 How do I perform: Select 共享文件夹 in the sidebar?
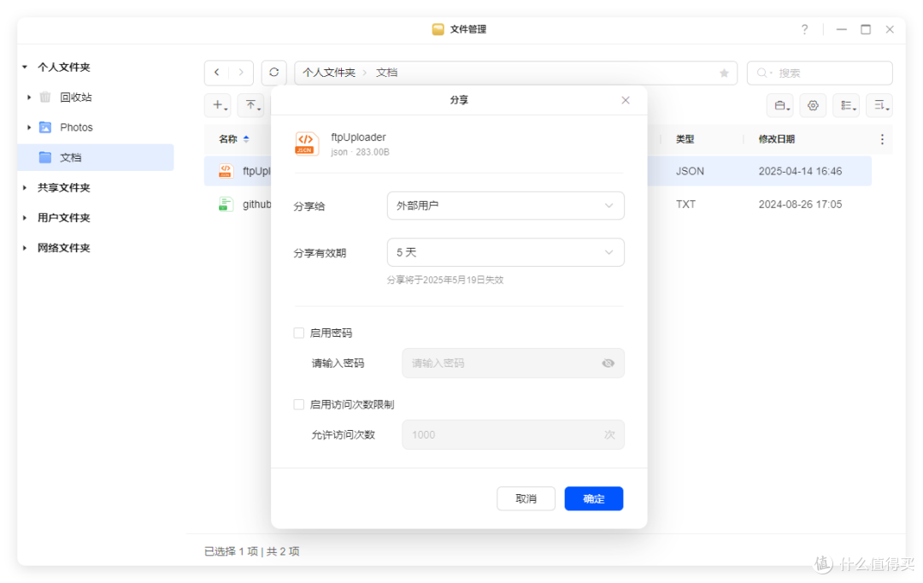point(63,188)
